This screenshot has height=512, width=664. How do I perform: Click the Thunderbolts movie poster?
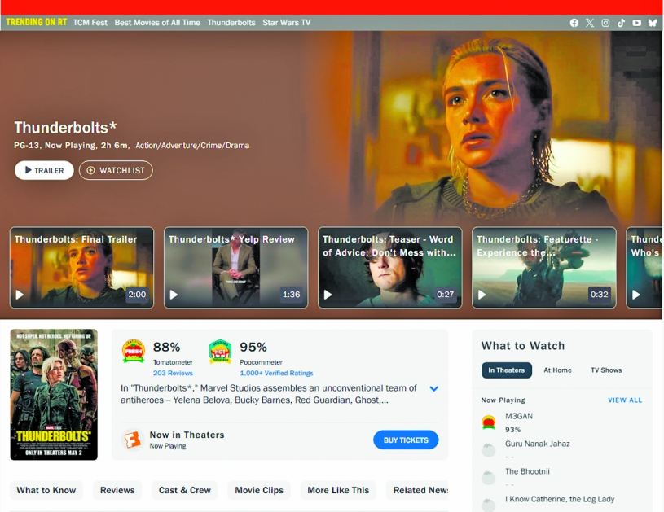tap(54, 394)
